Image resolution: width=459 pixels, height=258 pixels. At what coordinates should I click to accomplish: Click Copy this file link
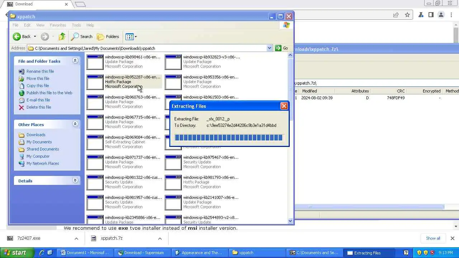[38, 86]
